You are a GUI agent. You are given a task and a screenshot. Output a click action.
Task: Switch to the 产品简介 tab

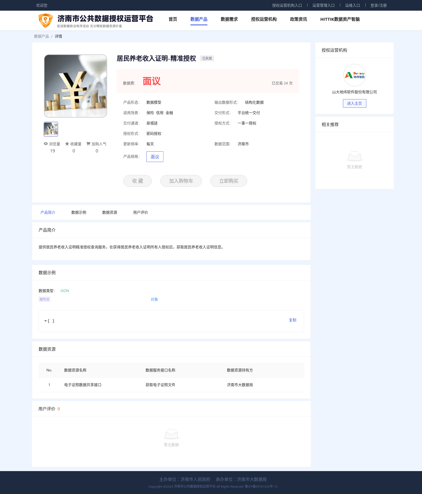(48, 212)
